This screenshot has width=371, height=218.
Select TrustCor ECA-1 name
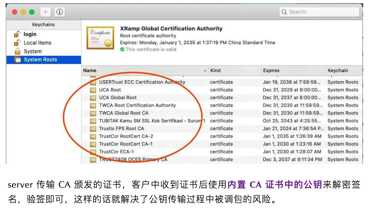[116, 152]
